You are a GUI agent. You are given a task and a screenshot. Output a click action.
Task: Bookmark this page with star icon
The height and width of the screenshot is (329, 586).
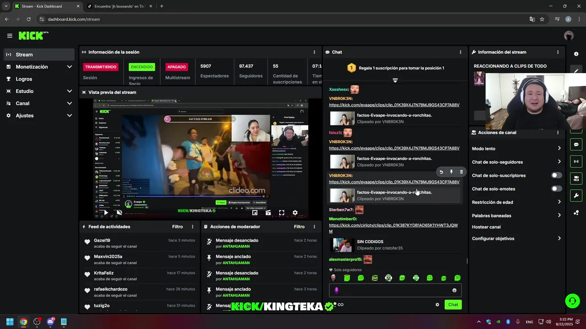pyautogui.click(x=542, y=19)
